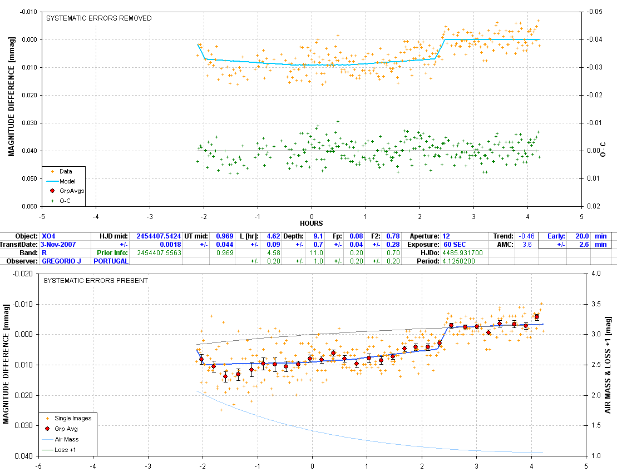Click the "-0.020" tick on the bottom chart
This screenshot has width=617, height=472.
[23, 274]
